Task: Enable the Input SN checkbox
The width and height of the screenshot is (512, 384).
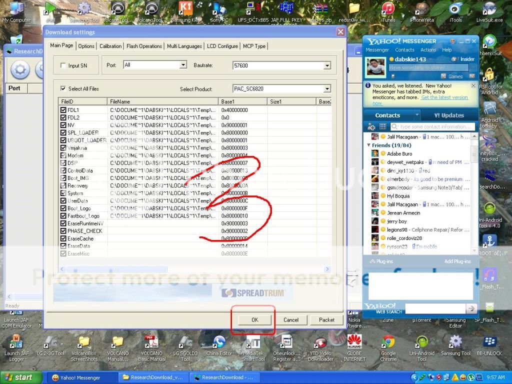Action: (63, 65)
